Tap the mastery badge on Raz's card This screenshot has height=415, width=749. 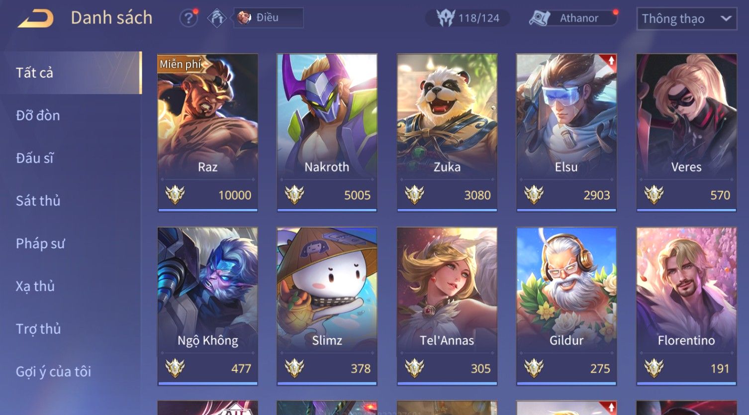pyautogui.click(x=175, y=195)
